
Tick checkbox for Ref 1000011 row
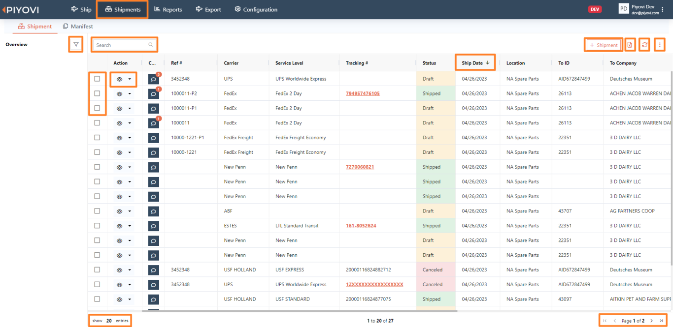pos(97,123)
